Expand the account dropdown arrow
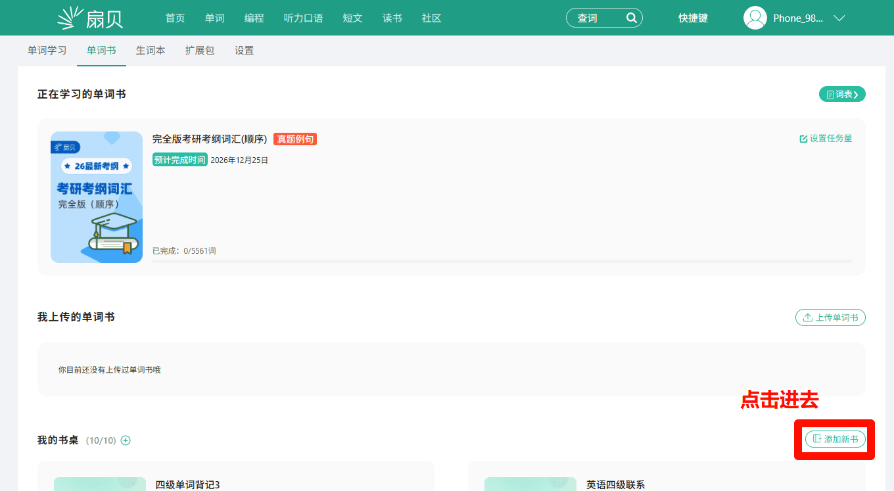 839,18
